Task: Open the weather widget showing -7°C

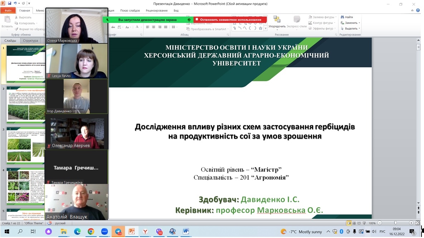Action: [x=301, y=232]
